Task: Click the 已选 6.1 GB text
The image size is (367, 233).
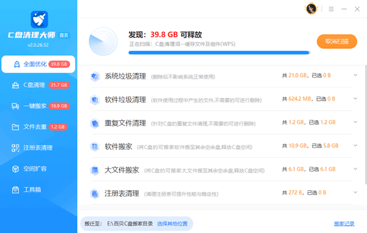Action: tap(322, 169)
